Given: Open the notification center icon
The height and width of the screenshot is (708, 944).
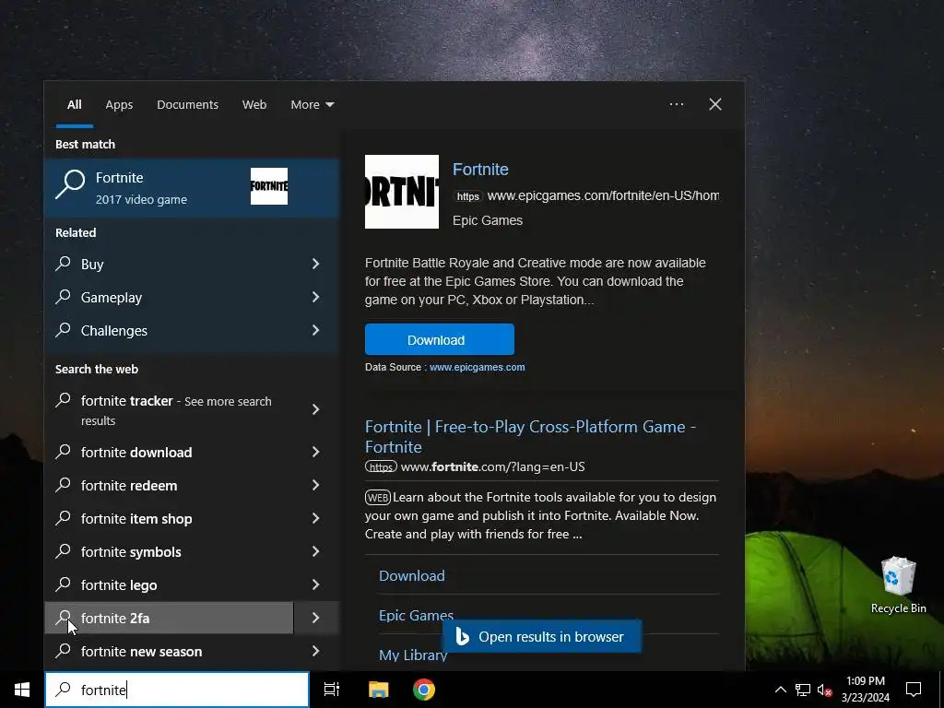Looking at the screenshot, I should point(914,690).
